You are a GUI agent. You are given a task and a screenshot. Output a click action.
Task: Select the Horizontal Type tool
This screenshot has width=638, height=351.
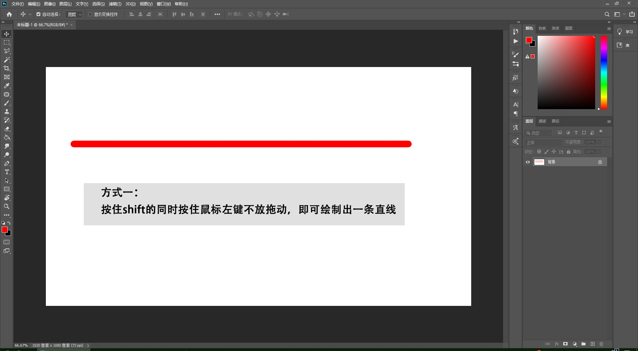point(7,172)
